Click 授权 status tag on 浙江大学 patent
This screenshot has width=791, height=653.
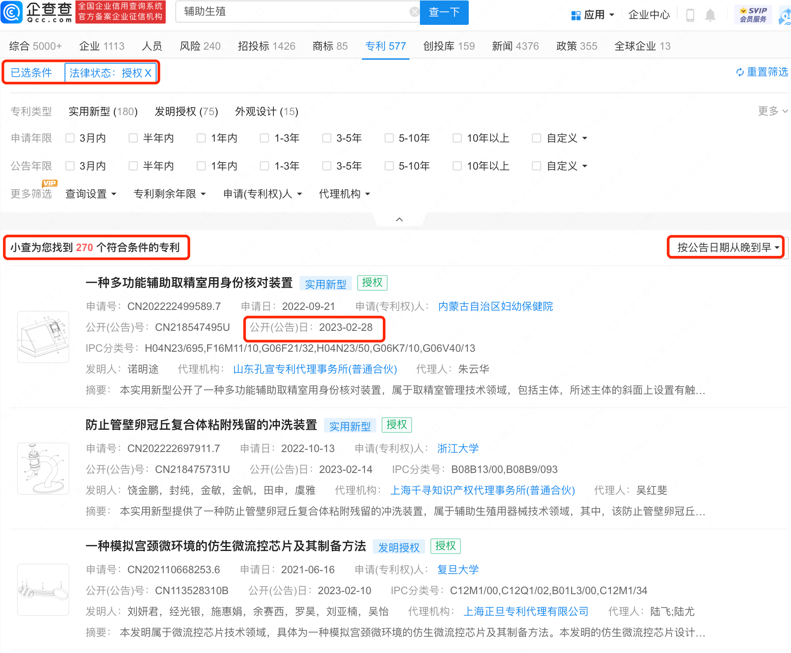click(397, 425)
